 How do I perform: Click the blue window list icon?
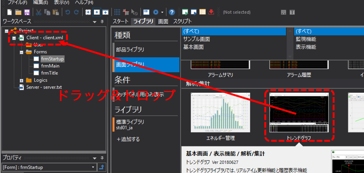click(x=146, y=12)
